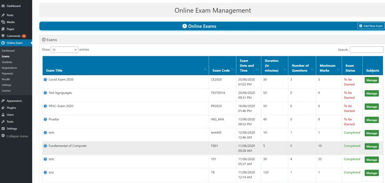Open the Payments submenu item
This screenshot has height=183, width=385.
[x=7, y=73]
